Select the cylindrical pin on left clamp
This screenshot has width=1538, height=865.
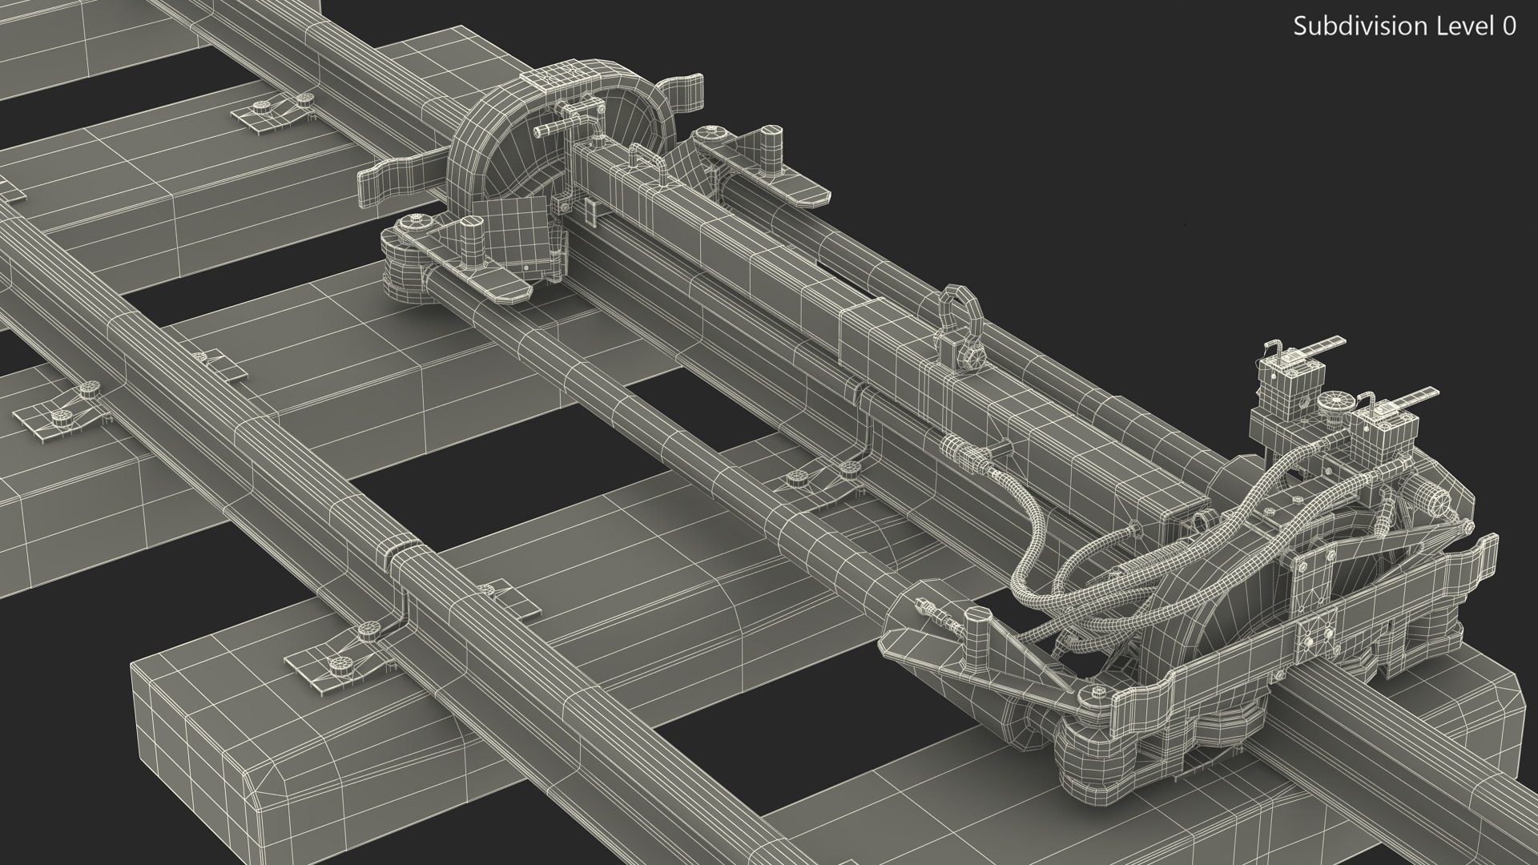coord(473,240)
